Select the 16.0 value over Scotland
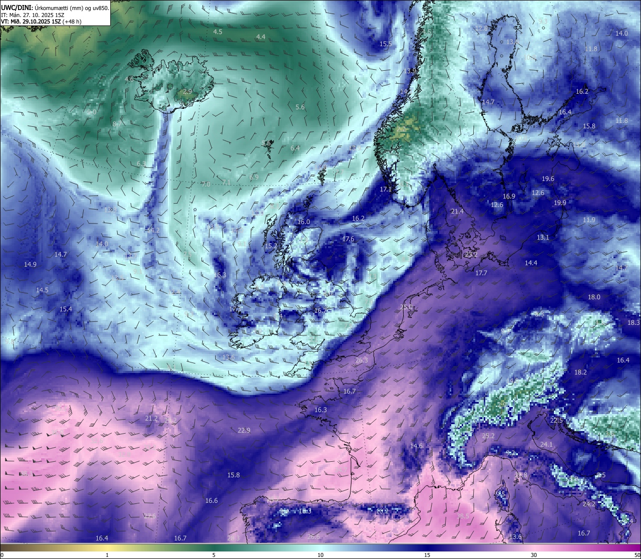Viewport: 641px width, 559px height. (x=304, y=222)
